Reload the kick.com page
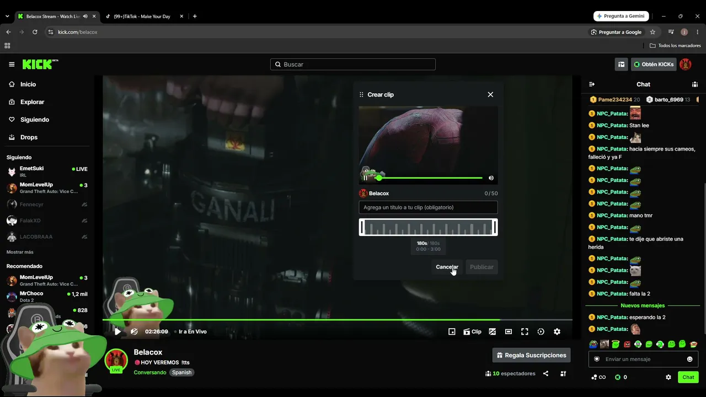The image size is (706, 397). [x=35, y=32]
